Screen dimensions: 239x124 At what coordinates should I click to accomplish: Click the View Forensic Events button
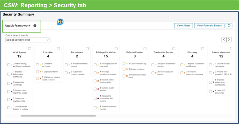209,26
